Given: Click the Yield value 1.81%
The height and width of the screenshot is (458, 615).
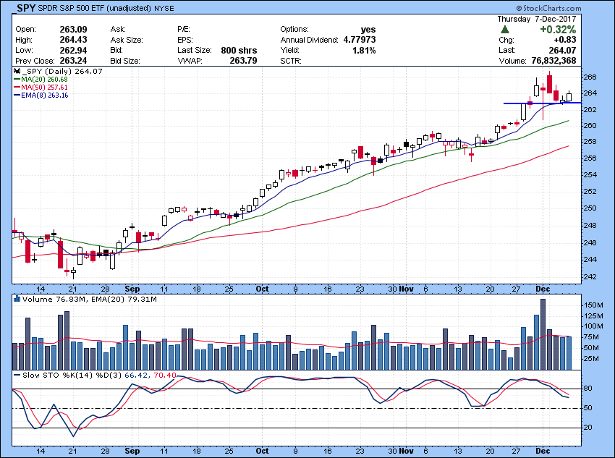Looking at the screenshot, I should click(364, 50).
